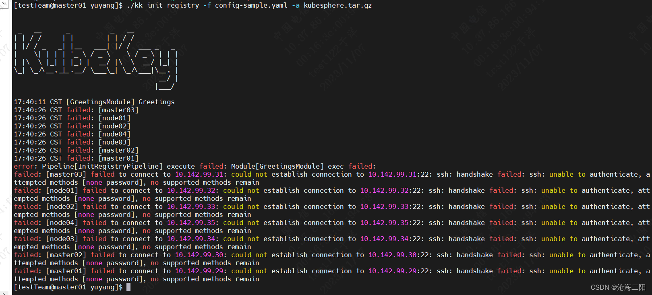This screenshot has height=295, width=652.
Task: Click the '-a' flag in the command
Action: click(x=296, y=6)
